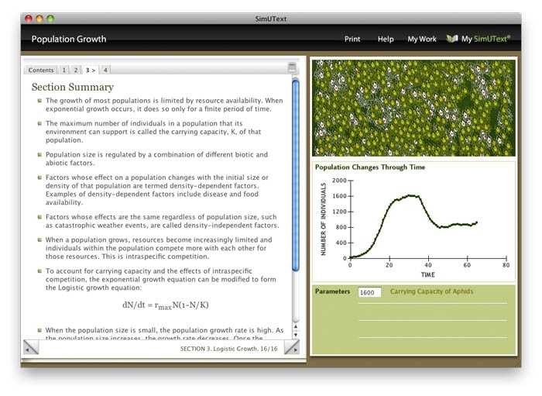The image size is (542, 396).
Task: Click Print in the top bar
Action: 352,40
